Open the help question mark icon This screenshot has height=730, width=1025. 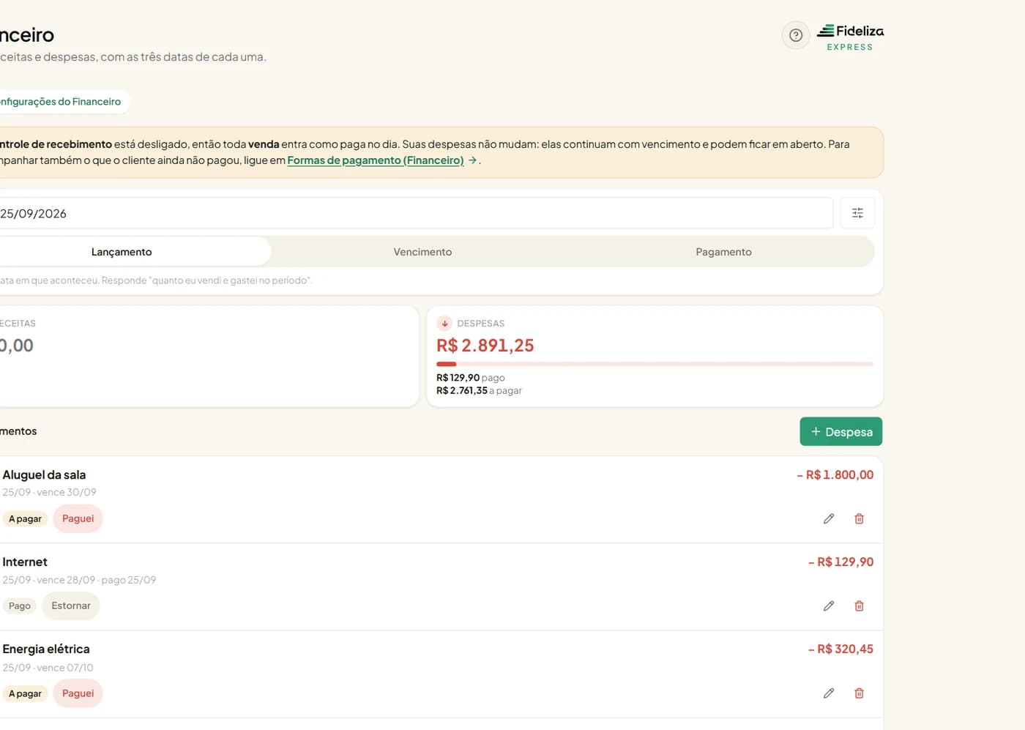pos(796,35)
